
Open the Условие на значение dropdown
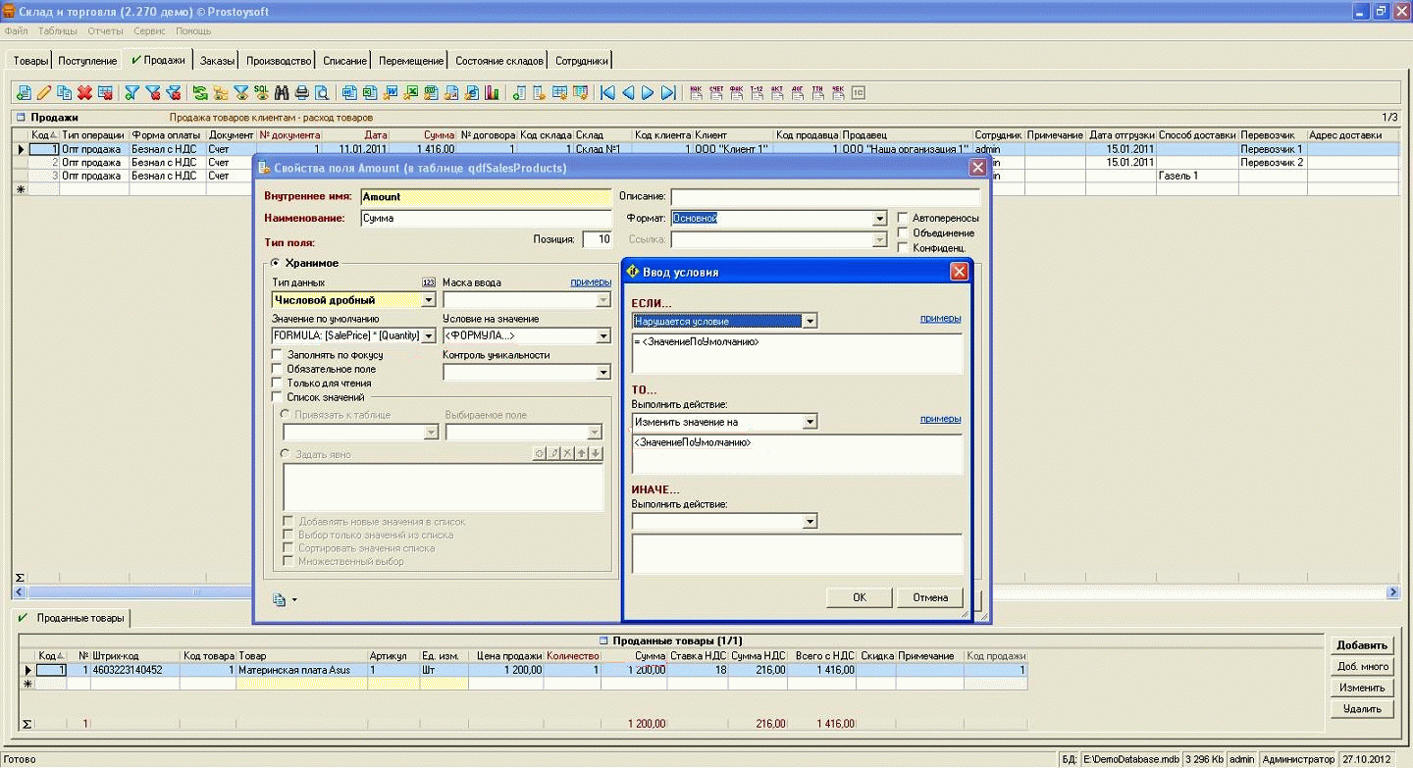coord(603,335)
